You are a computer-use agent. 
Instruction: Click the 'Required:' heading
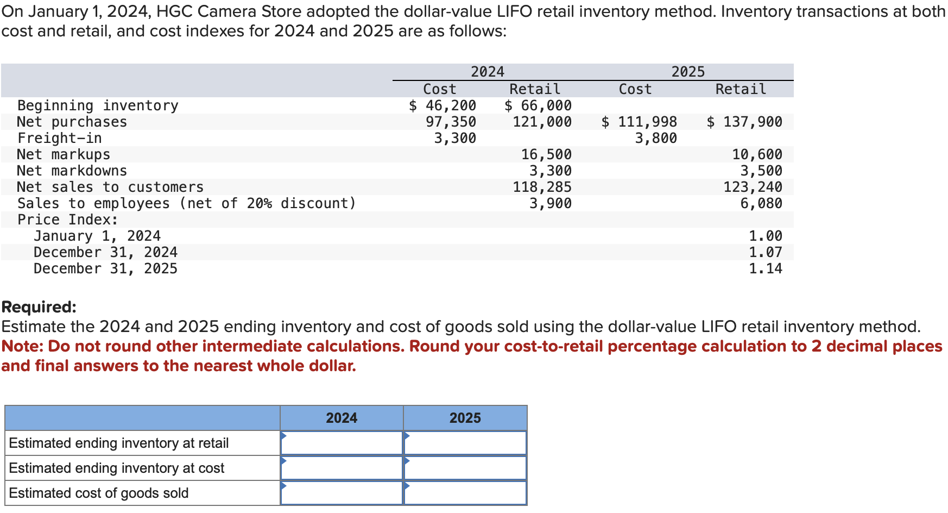click(39, 307)
